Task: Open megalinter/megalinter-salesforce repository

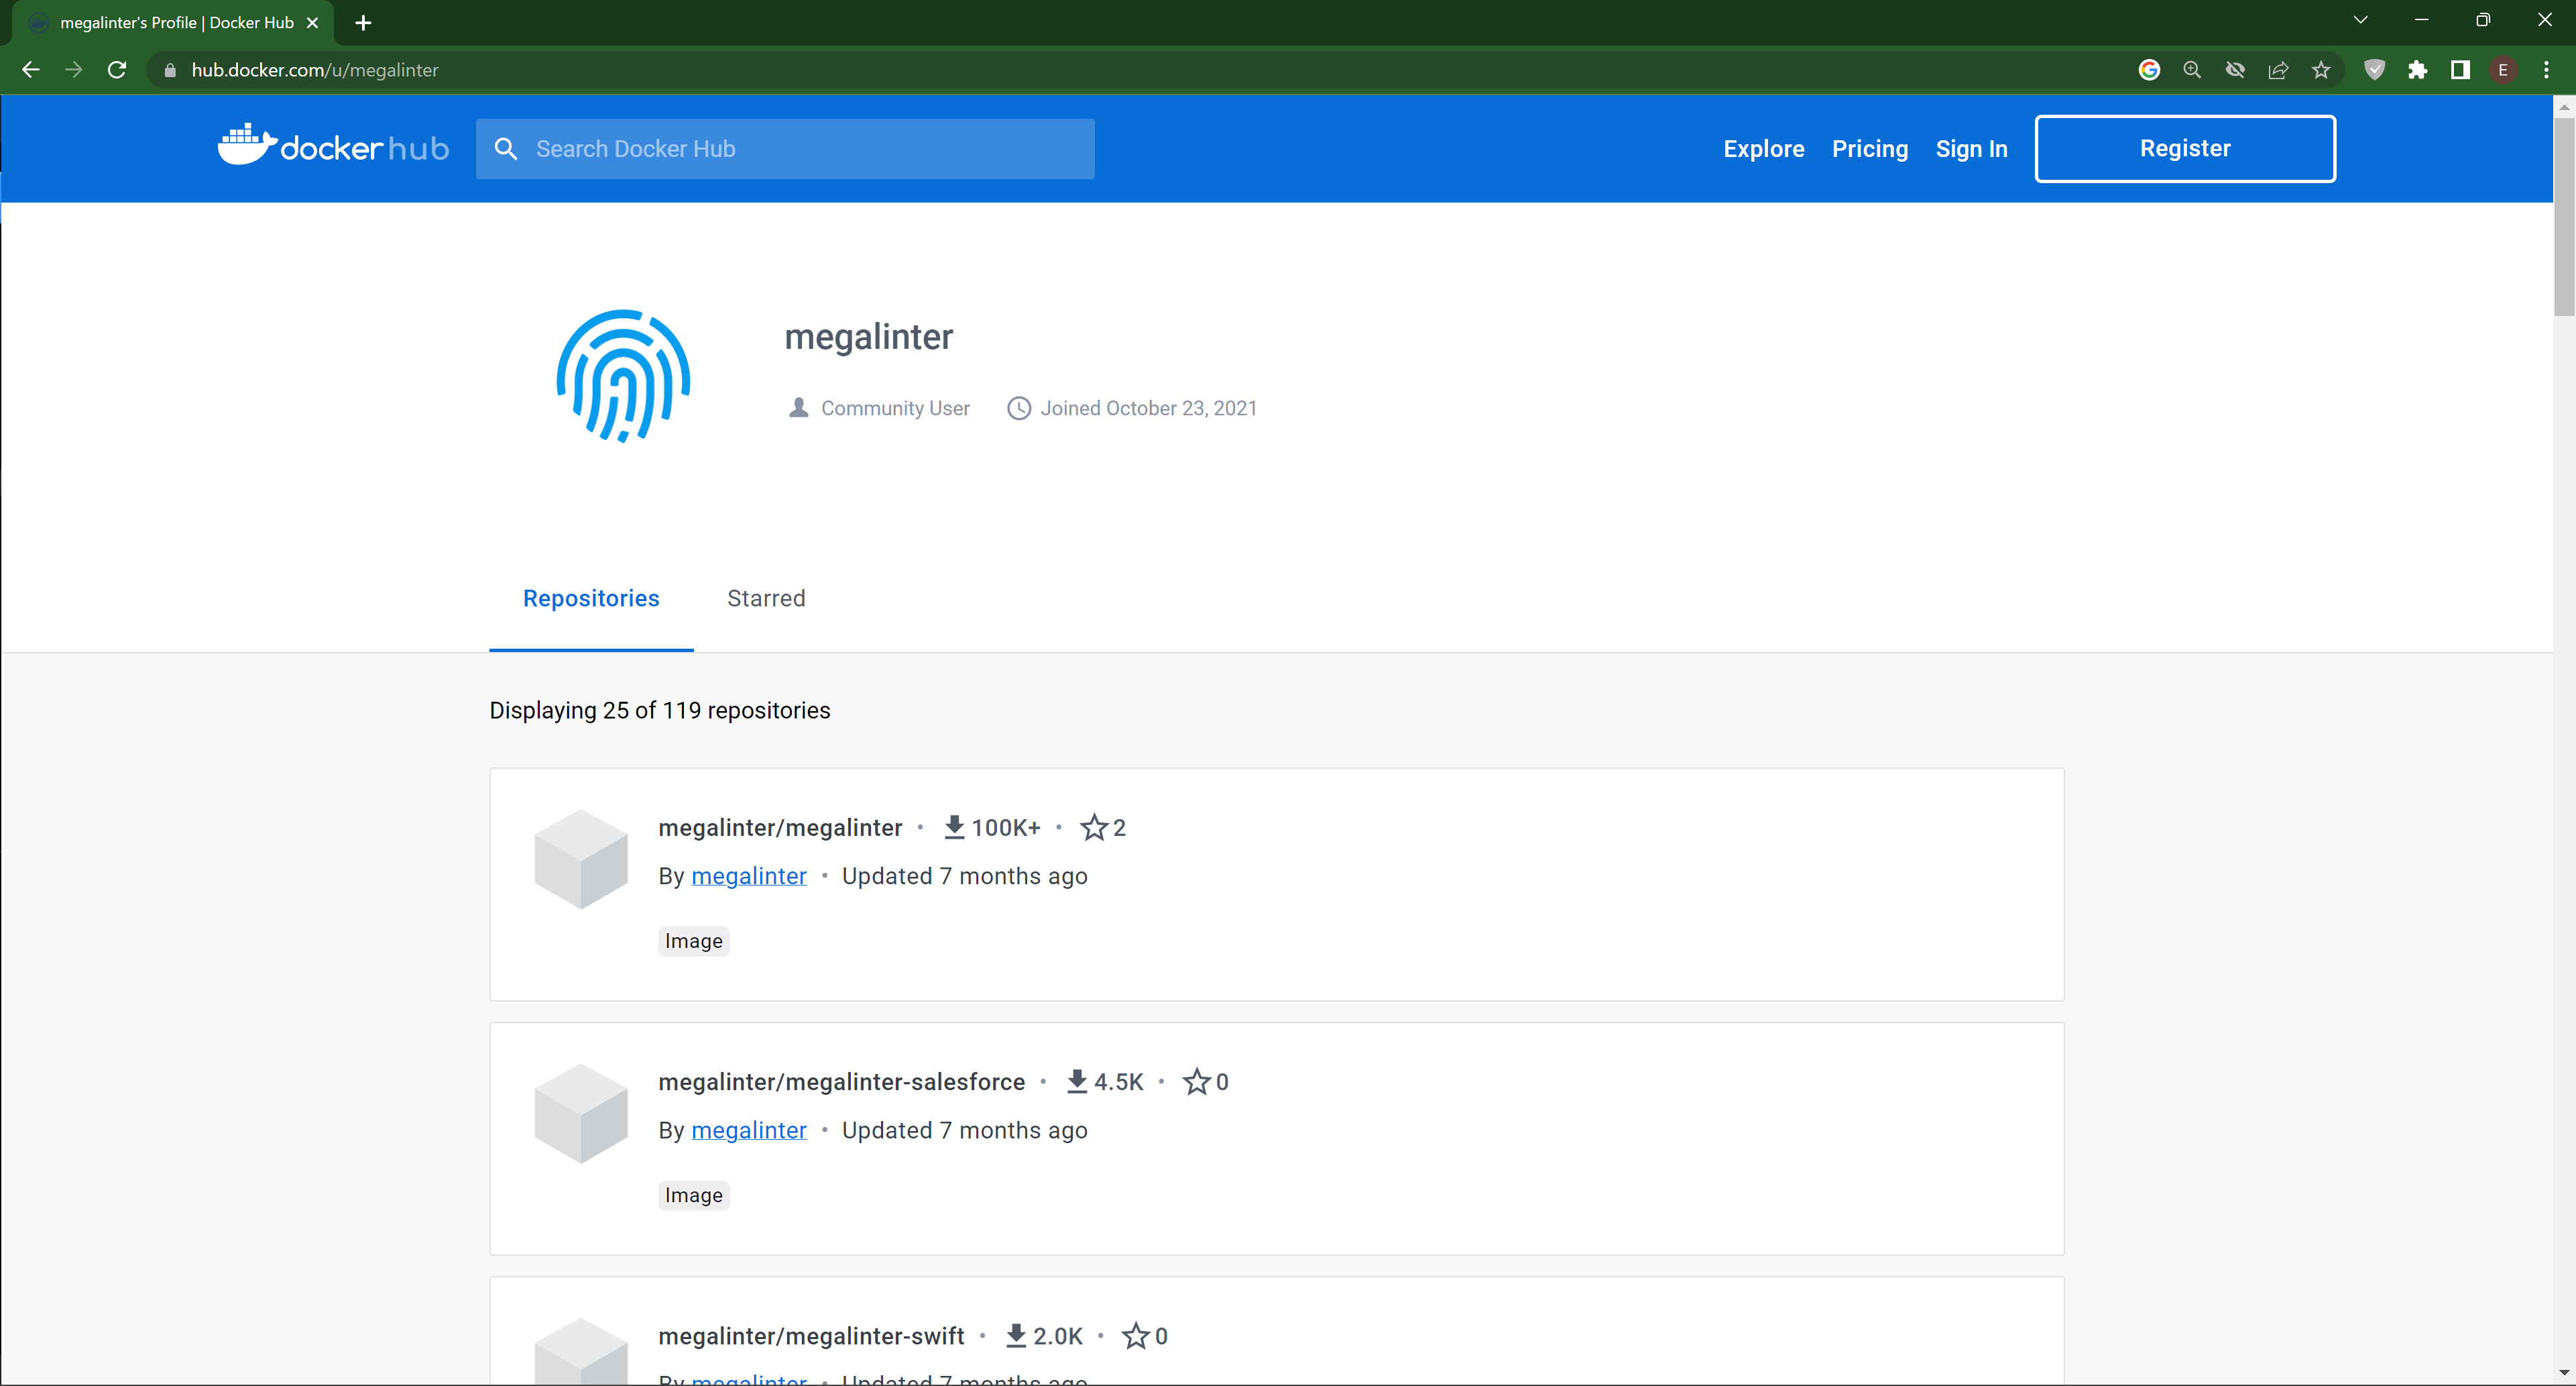Action: click(841, 1082)
